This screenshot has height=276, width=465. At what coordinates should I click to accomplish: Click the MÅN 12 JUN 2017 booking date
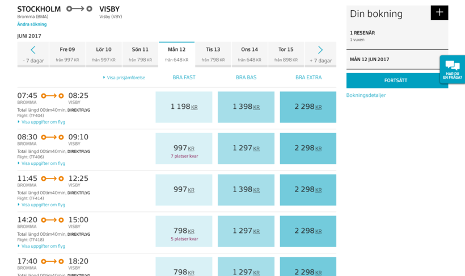[370, 60]
